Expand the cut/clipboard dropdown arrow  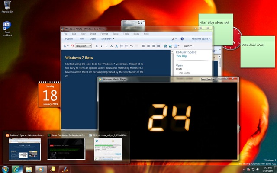click(x=68, y=46)
